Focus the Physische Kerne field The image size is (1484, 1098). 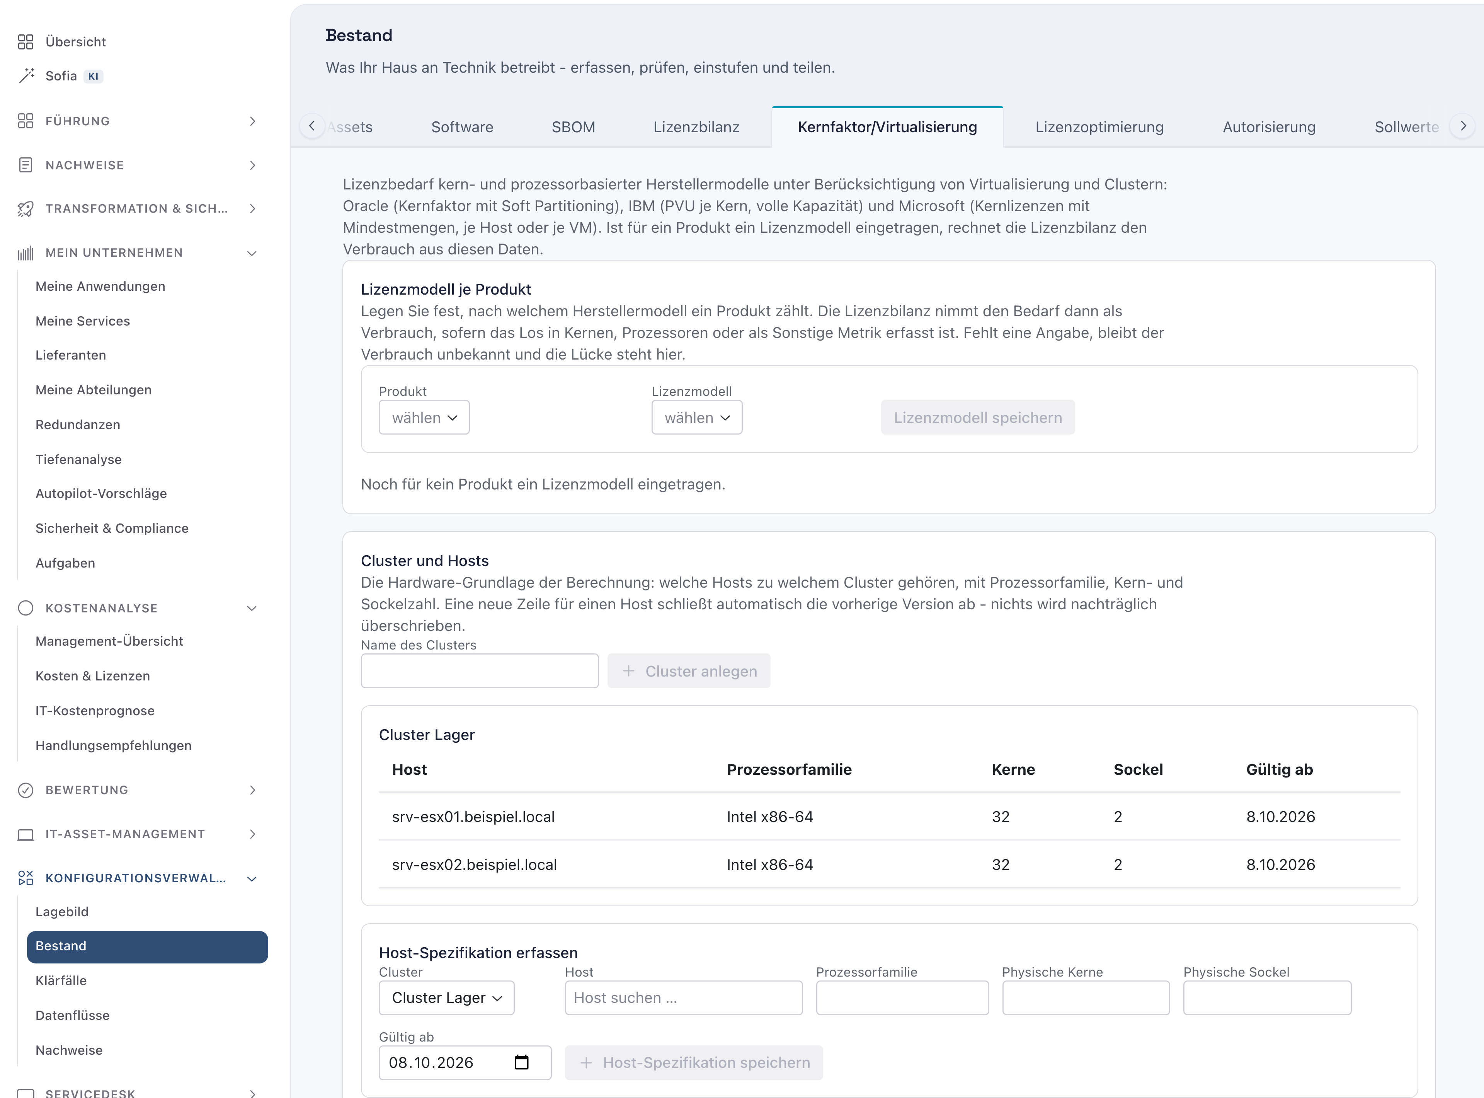tap(1086, 997)
